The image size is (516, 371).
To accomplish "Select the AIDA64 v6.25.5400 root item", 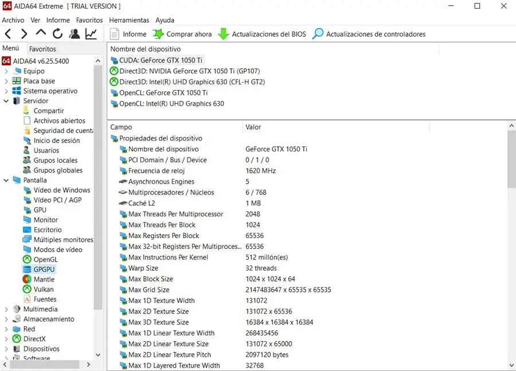I will point(36,61).
